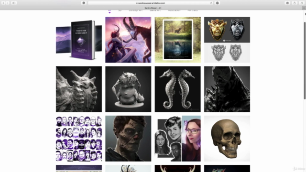Click the vertical page scrollbar

tap(305, 61)
